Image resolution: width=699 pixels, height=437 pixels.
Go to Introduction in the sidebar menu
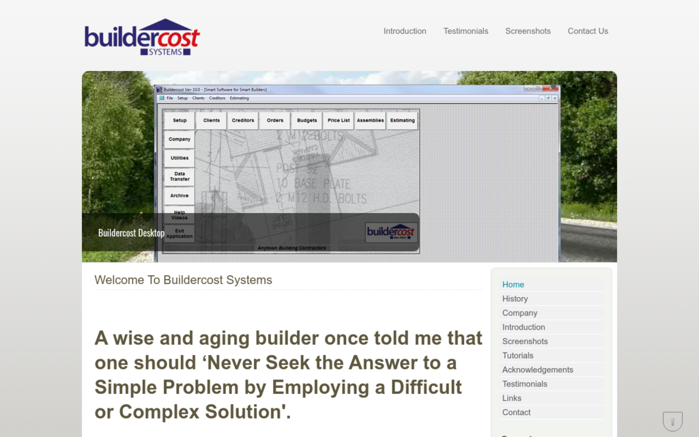coord(524,327)
